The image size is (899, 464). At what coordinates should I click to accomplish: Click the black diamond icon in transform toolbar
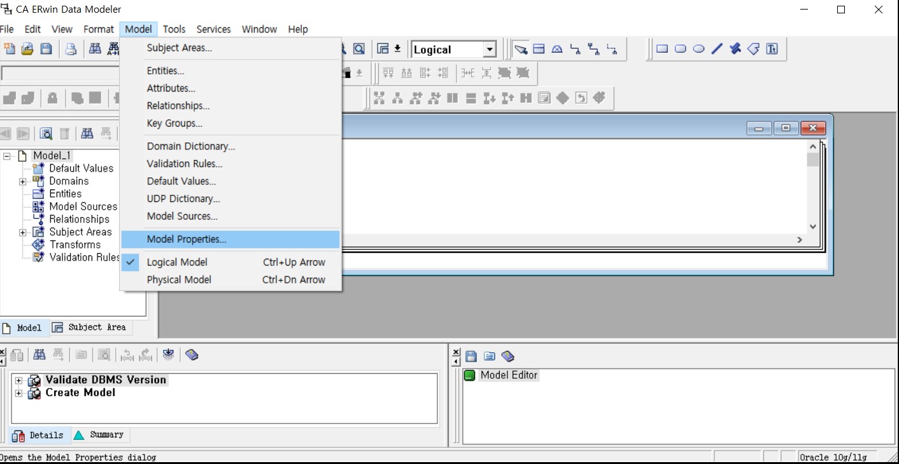[x=562, y=98]
